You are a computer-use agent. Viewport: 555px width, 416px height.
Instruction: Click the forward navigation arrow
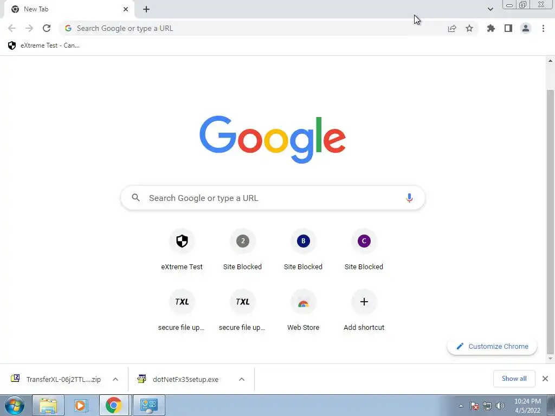pos(29,28)
